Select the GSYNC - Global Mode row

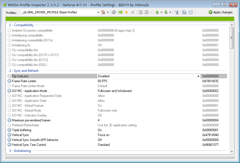click(x=117, y=110)
